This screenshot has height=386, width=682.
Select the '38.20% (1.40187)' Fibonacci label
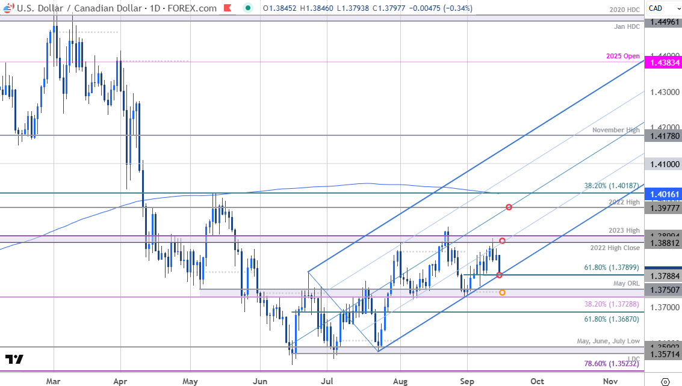tap(612, 186)
